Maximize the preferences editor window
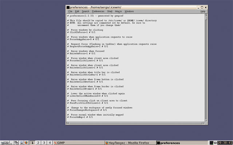 (202, 7)
